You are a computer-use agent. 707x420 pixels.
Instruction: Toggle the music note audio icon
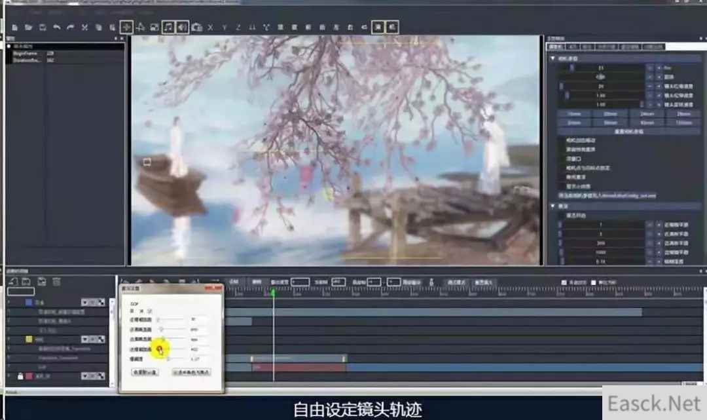pos(168,28)
